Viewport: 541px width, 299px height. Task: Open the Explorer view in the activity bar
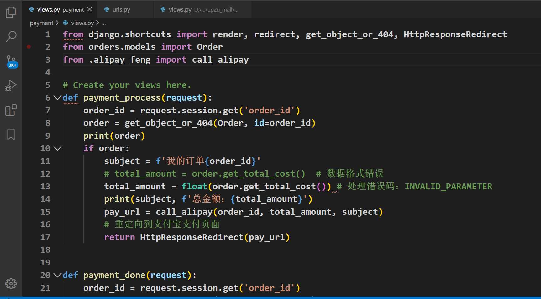11,12
